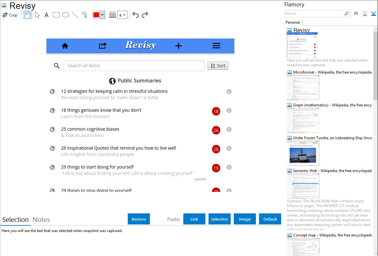
Task: Click the Restore button
Action: click(139, 219)
